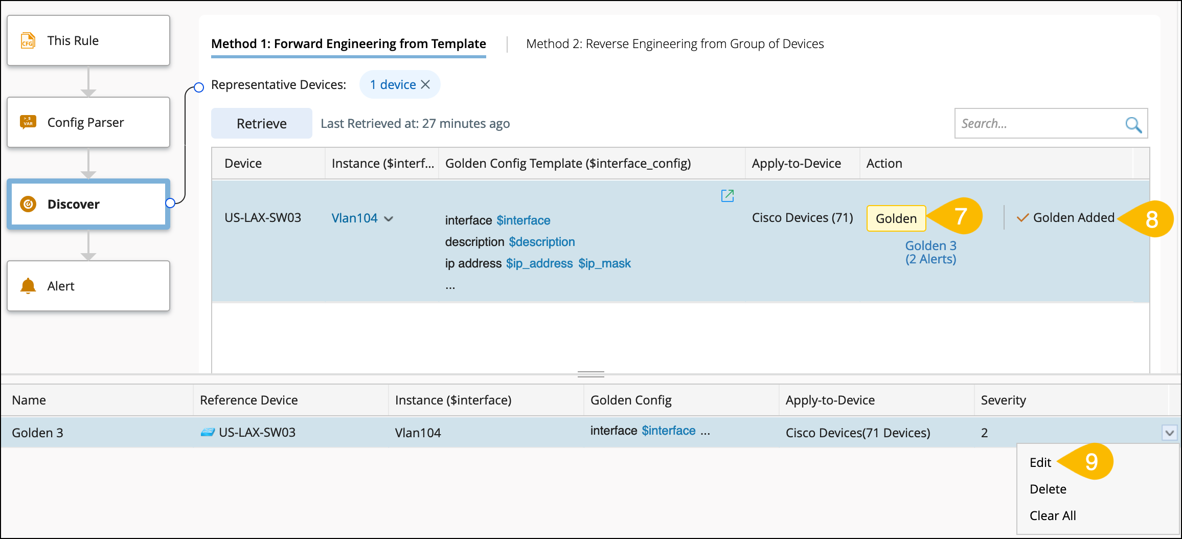Select Clear All in the menu
The image size is (1182, 539).
click(x=1052, y=515)
